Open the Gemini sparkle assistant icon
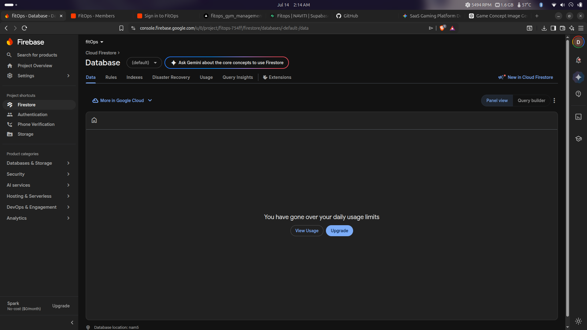 [x=578, y=77]
